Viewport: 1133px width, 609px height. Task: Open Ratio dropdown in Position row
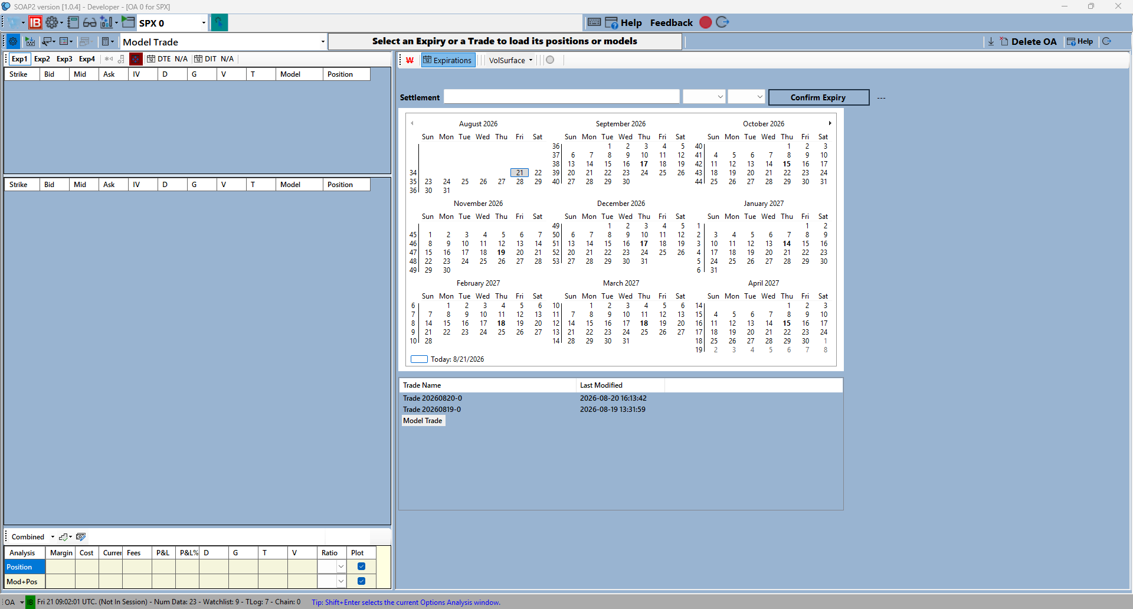(340, 567)
